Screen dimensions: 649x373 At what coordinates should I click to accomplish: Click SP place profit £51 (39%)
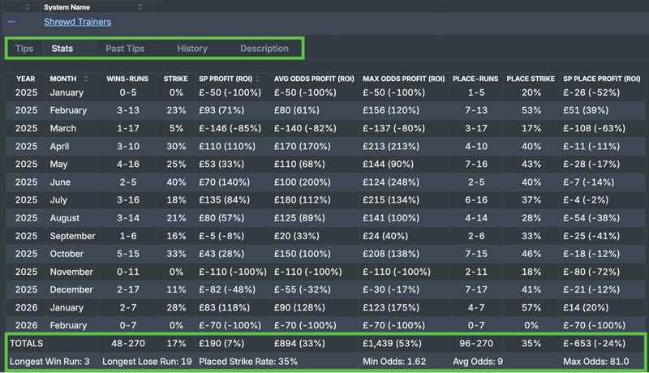(x=586, y=110)
